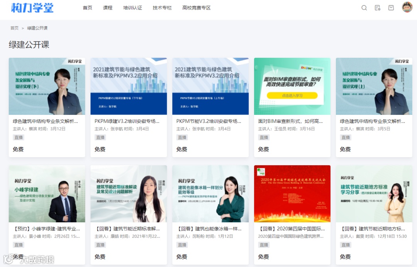Go to 首页 in the top navigation
This screenshot has height=267, width=417.
click(x=88, y=8)
